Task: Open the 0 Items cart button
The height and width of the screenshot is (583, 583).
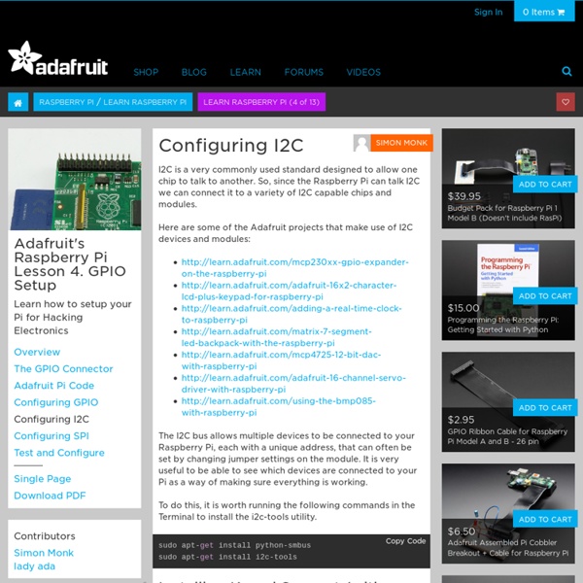Action: coord(544,12)
